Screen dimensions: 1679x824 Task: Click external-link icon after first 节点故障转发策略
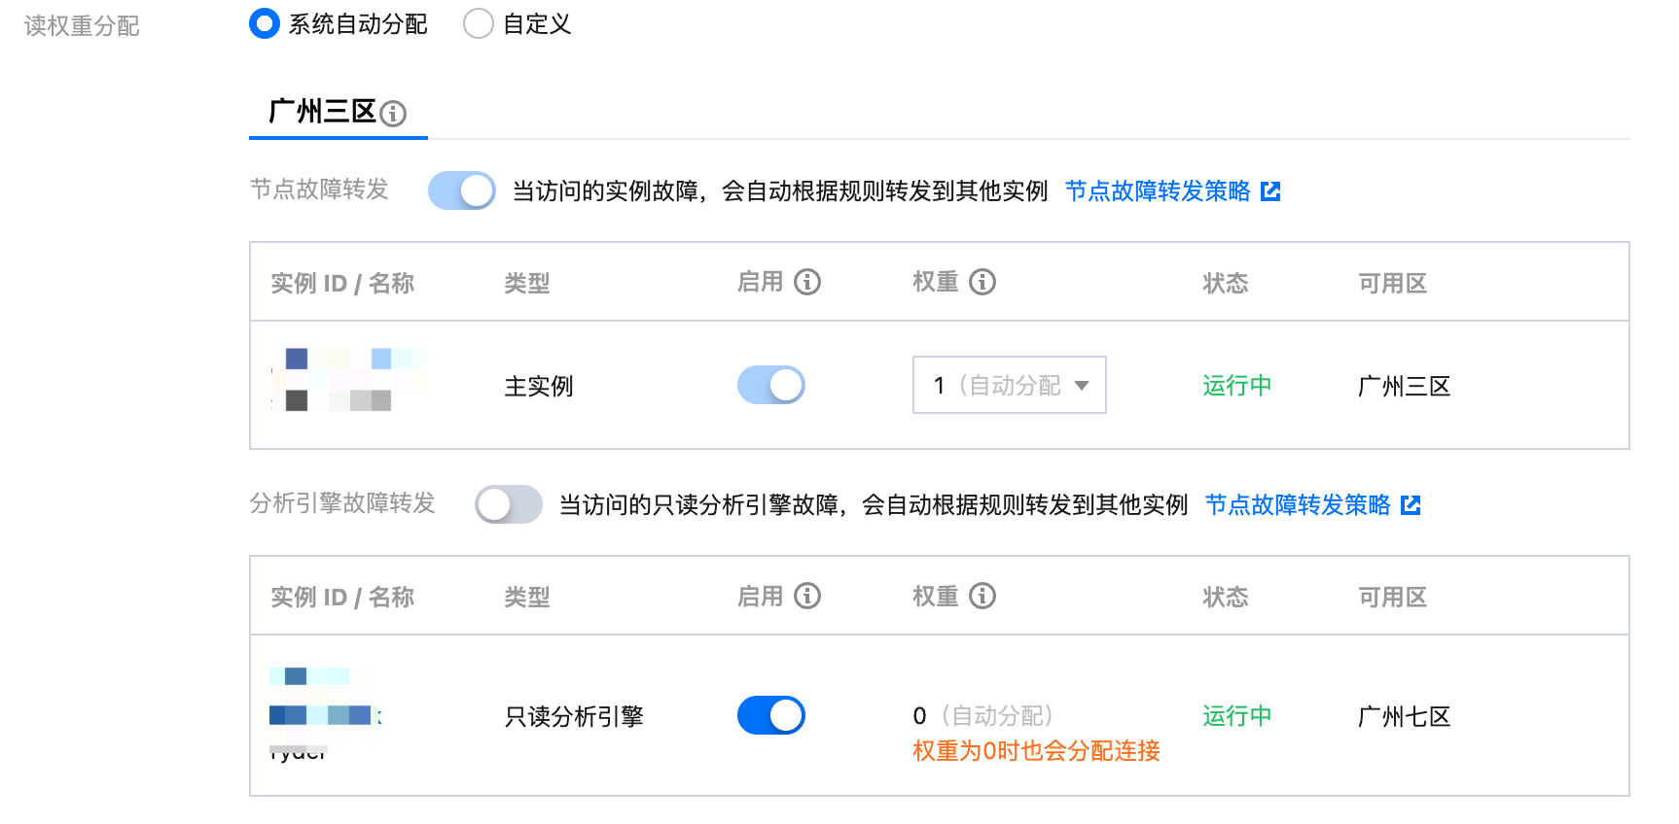[1270, 191]
